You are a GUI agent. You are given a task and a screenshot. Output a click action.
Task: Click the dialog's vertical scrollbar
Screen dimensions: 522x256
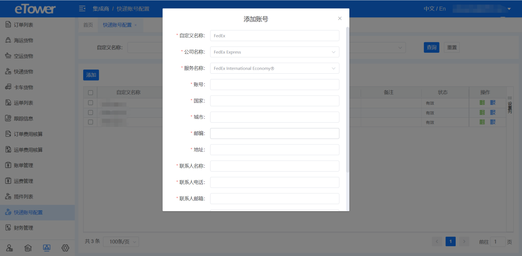[x=348, y=100]
